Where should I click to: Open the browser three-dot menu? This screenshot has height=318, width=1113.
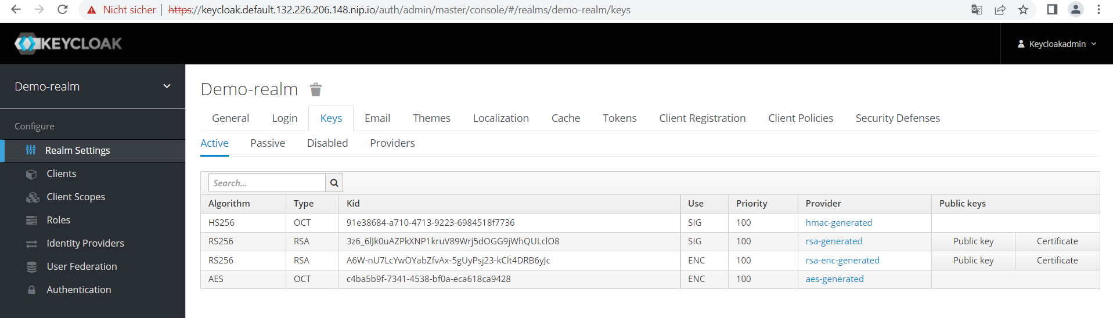(x=1098, y=10)
